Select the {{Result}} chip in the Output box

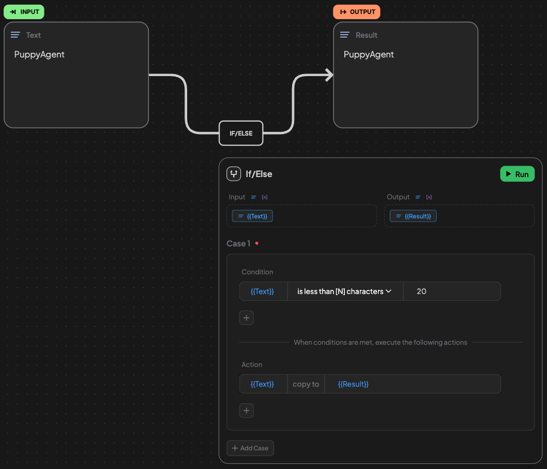[x=413, y=216]
